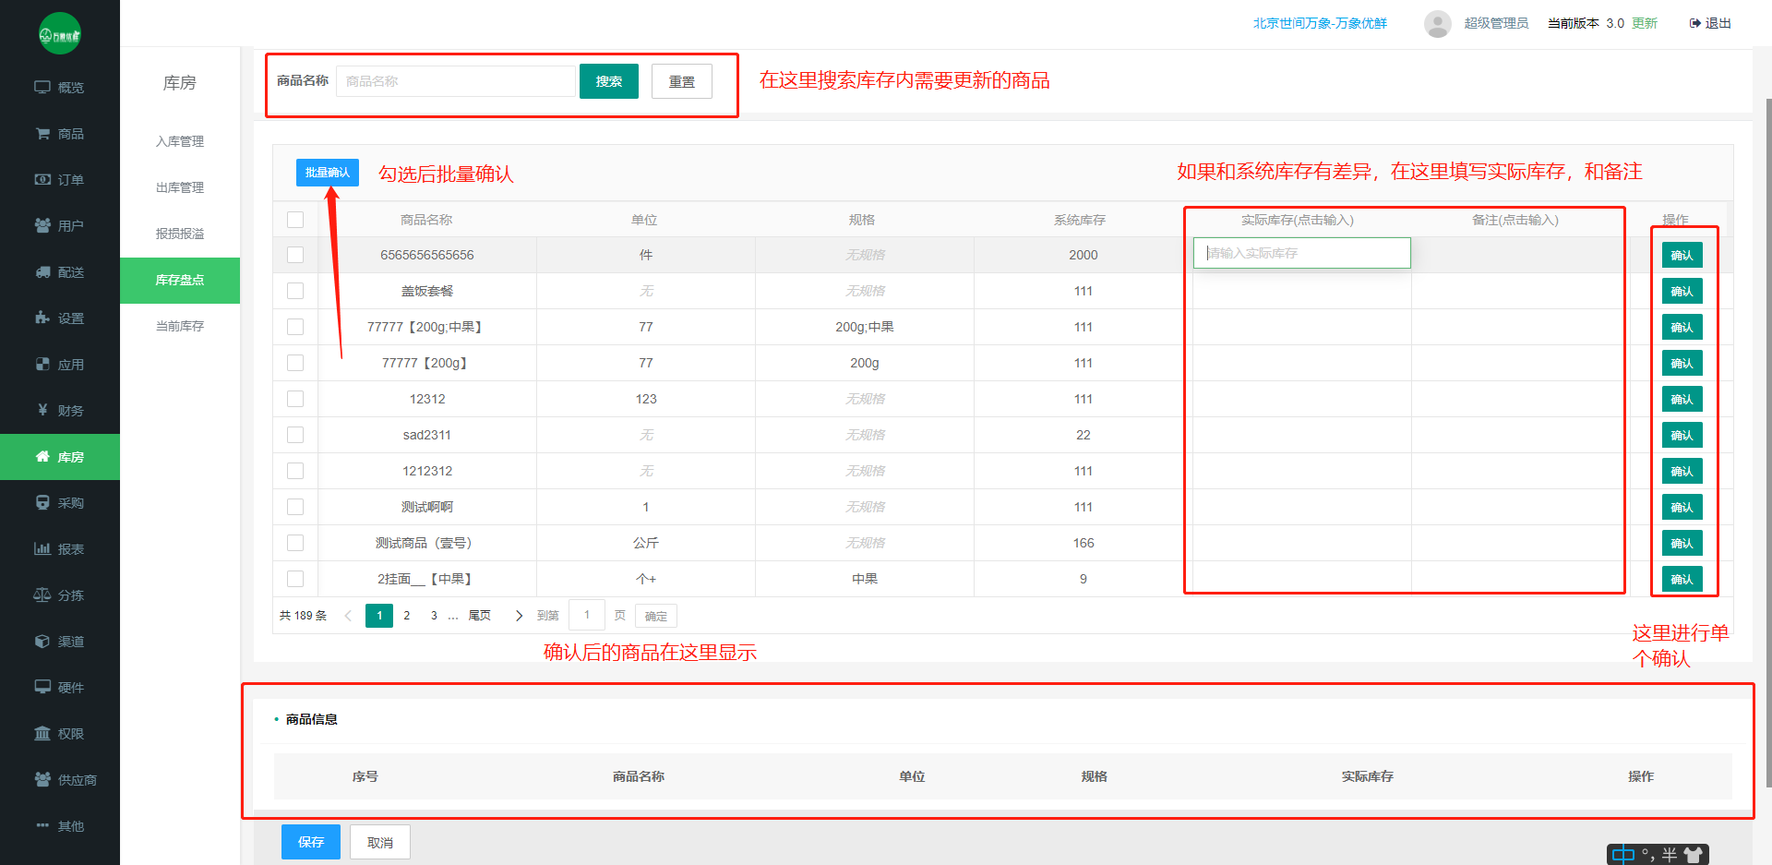
Task: Open 当前库存 submenu item
Action: (180, 326)
